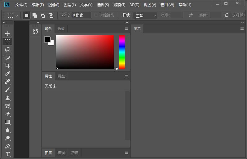Enable Subtract from Selection mode
This screenshot has width=247, height=159.
43,15
